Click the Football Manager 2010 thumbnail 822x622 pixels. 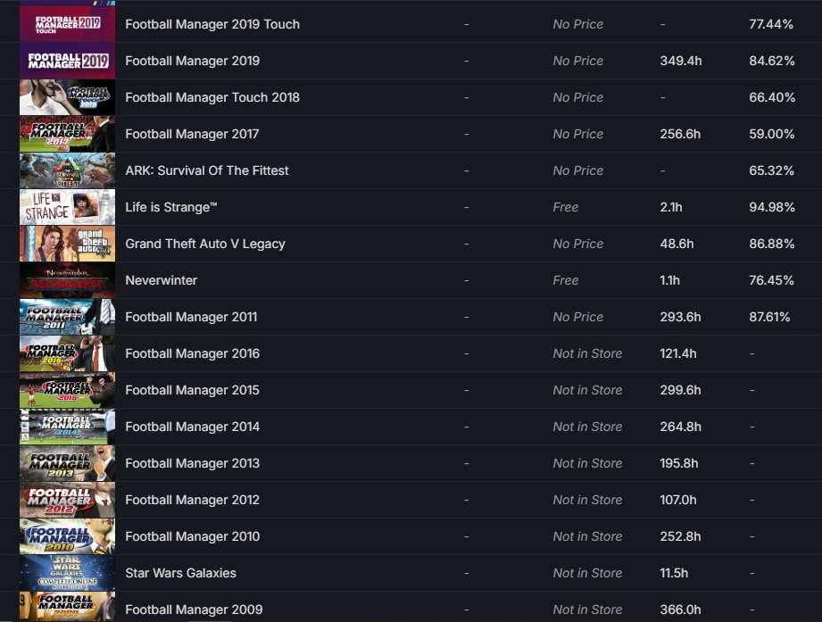[x=67, y=536]
